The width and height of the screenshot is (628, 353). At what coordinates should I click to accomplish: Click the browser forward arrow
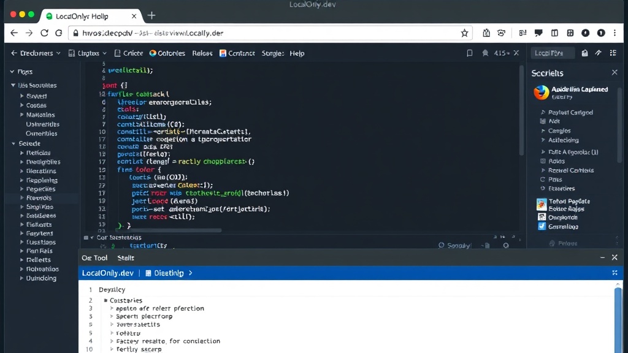(29, 33)
